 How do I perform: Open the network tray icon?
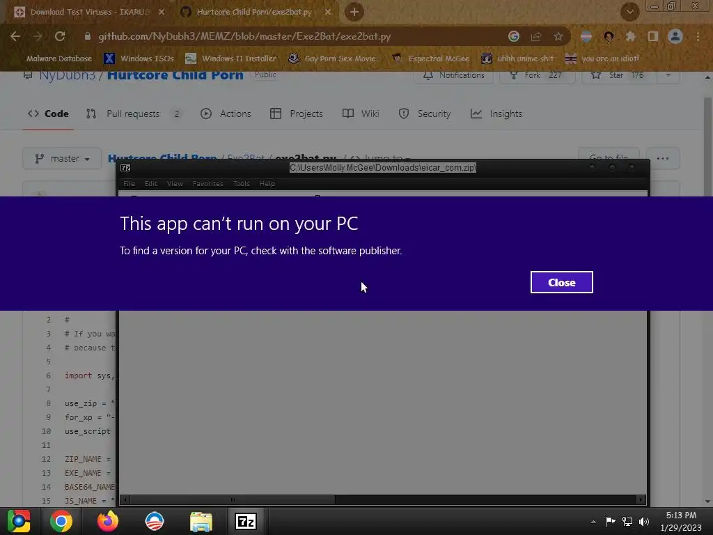(627, 521)
